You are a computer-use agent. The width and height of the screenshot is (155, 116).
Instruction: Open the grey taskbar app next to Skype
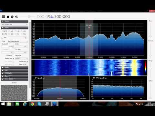pos(47,104)
